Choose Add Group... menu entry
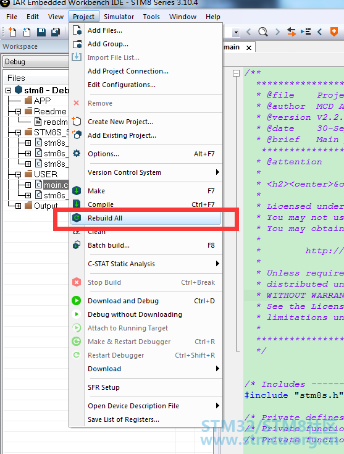The height and width of the screenshot is (454, 344). coord(146,44)
